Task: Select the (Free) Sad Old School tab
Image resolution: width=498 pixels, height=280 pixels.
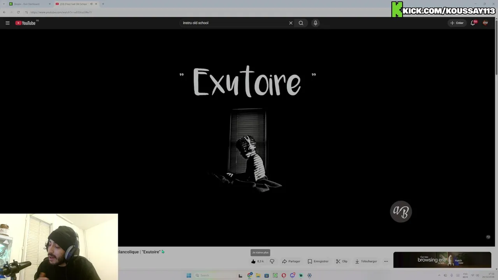Action: click(73, 4)
